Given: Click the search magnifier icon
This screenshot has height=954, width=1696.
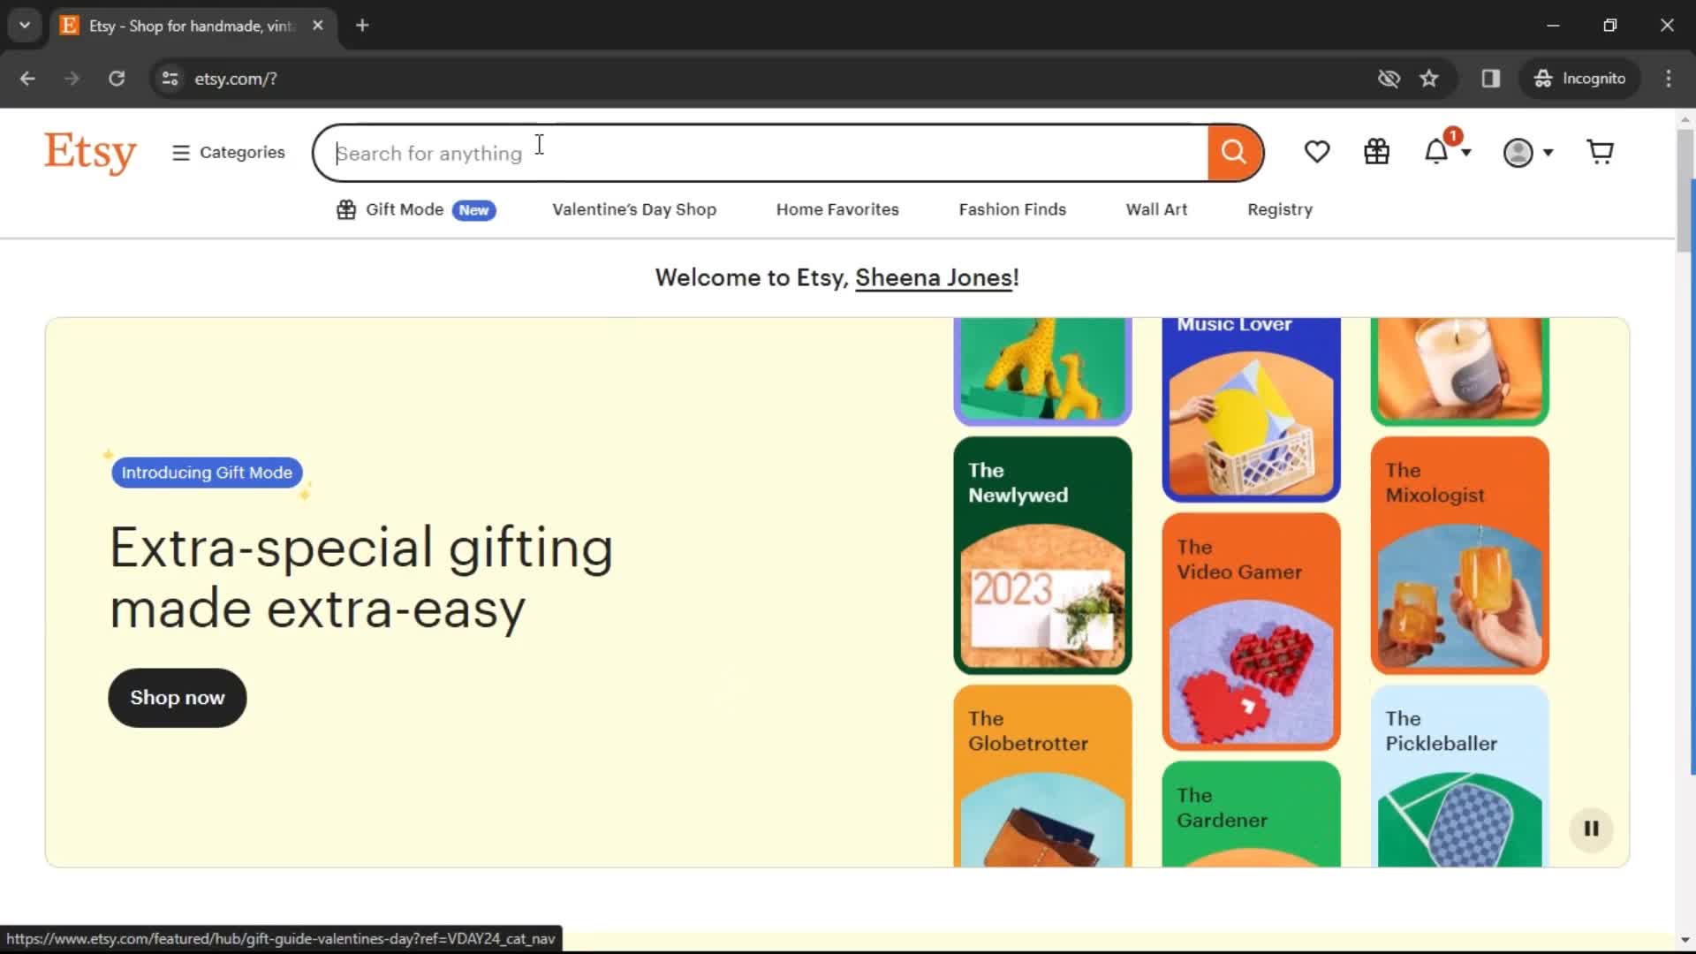Looking at the screenshot, I should click(x=1233, y=151).
